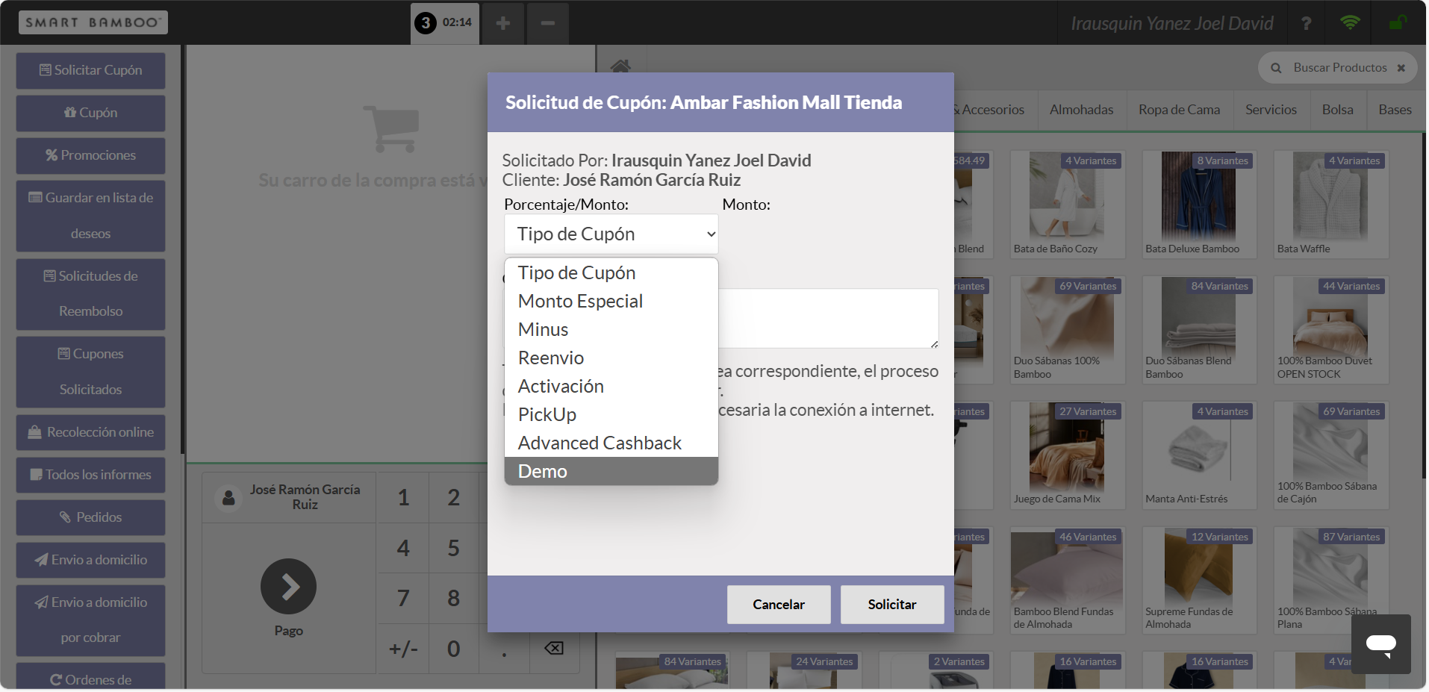Screen dimensions: 1429x692
Task: Open Ropa de Cama category tab
Action: (1179, 110)
